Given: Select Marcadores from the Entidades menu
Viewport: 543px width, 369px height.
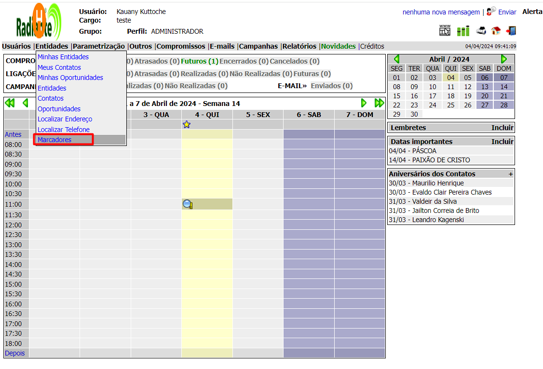Looking at the screenshot, I should [x=54, y=140].
